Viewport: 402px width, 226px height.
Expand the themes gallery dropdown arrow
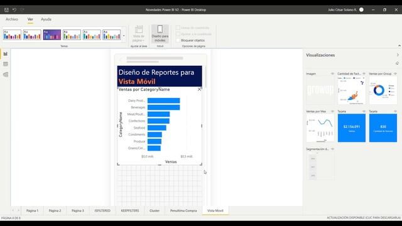pos(124,35)
